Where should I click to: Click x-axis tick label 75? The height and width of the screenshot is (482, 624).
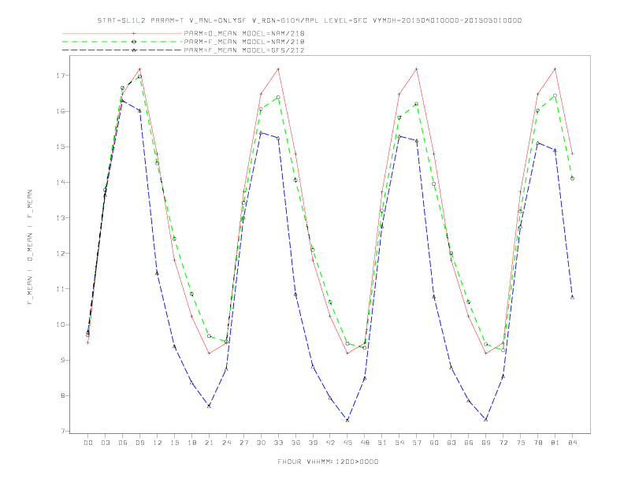pos(521,443)
